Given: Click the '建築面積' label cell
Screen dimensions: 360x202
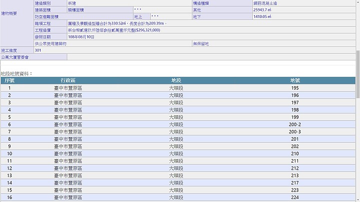Looking at the screenshot, I should pyautogui.click(x=50, y=10).
